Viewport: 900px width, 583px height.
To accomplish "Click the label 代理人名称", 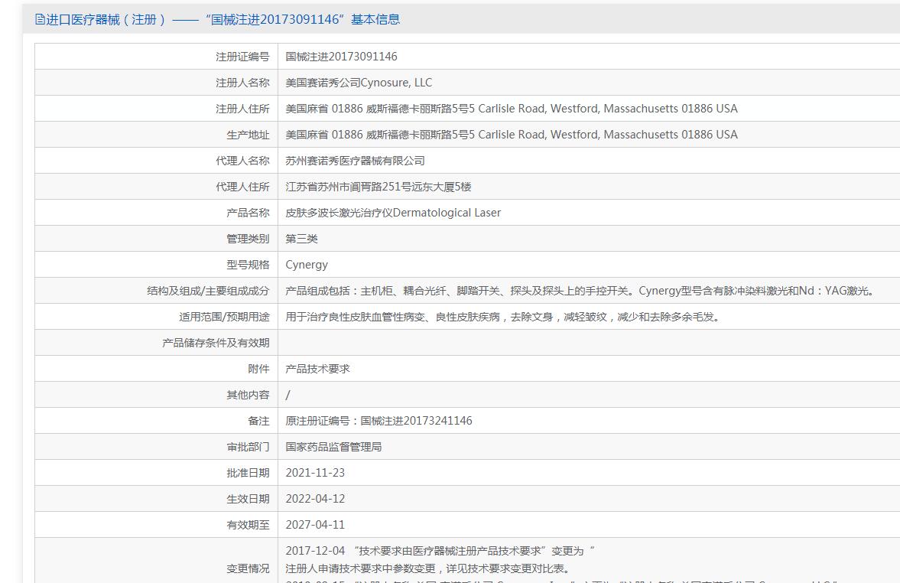I will 242,161.
